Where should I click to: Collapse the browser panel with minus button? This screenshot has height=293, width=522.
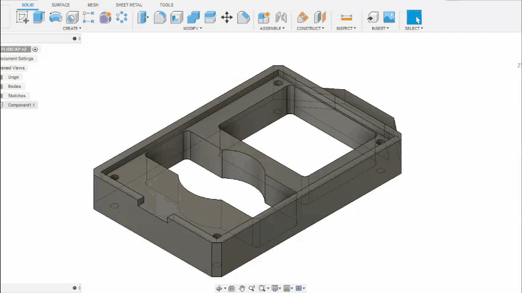point(75,38)
